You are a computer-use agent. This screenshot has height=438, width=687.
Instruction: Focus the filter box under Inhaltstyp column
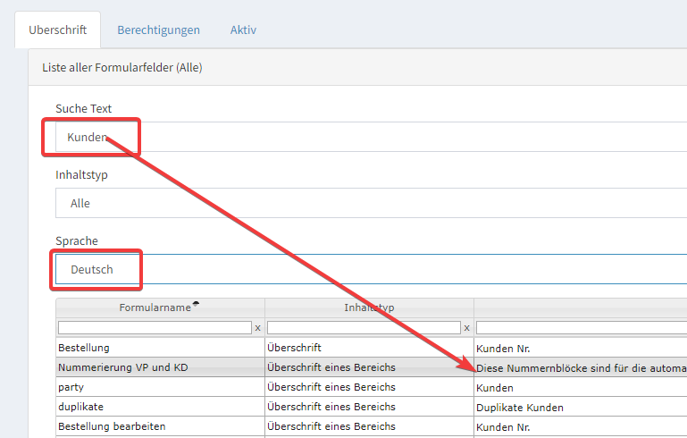[x=364, y=328]
